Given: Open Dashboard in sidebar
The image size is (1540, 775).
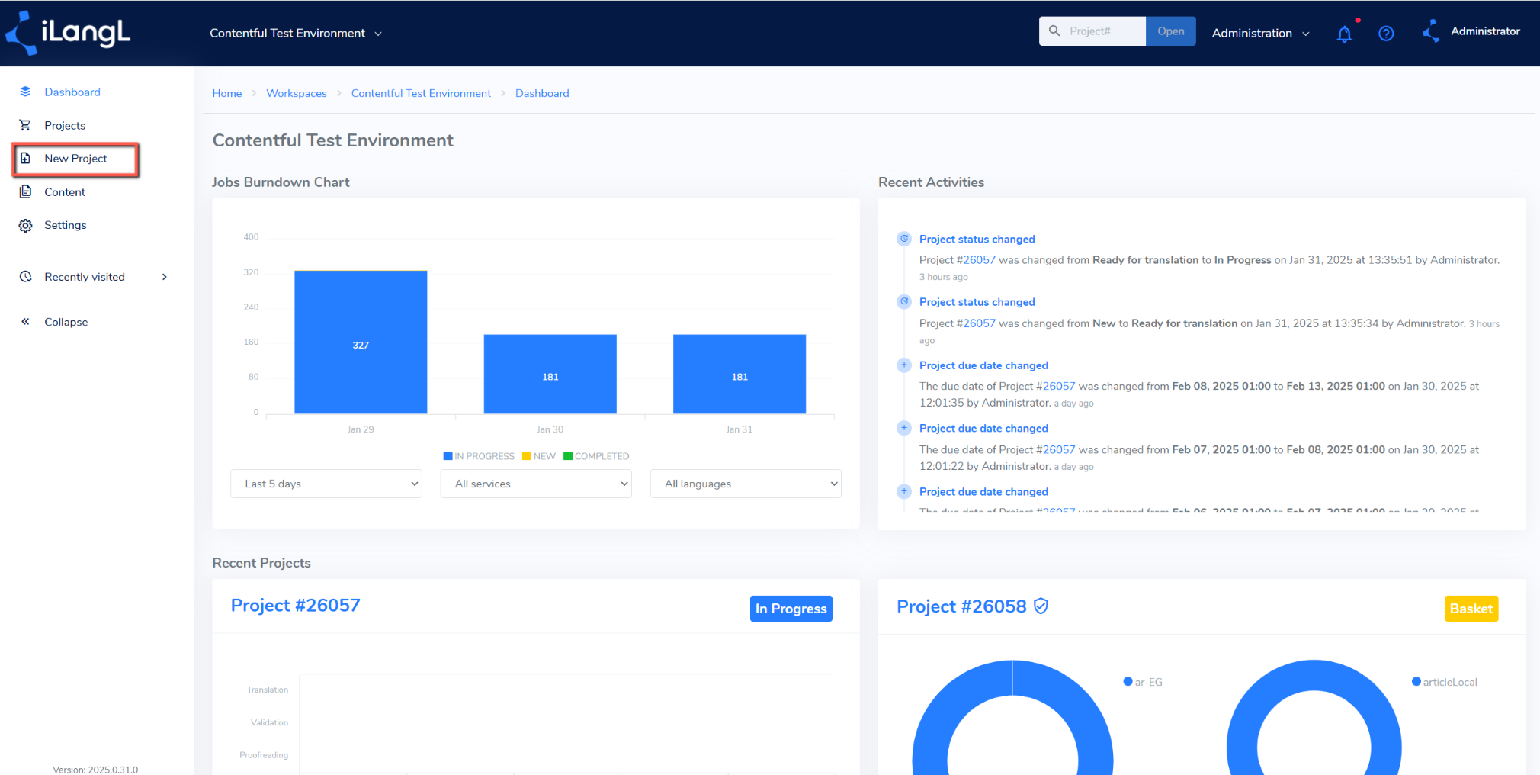Looking at the screenshot, I should coord(72,92).
